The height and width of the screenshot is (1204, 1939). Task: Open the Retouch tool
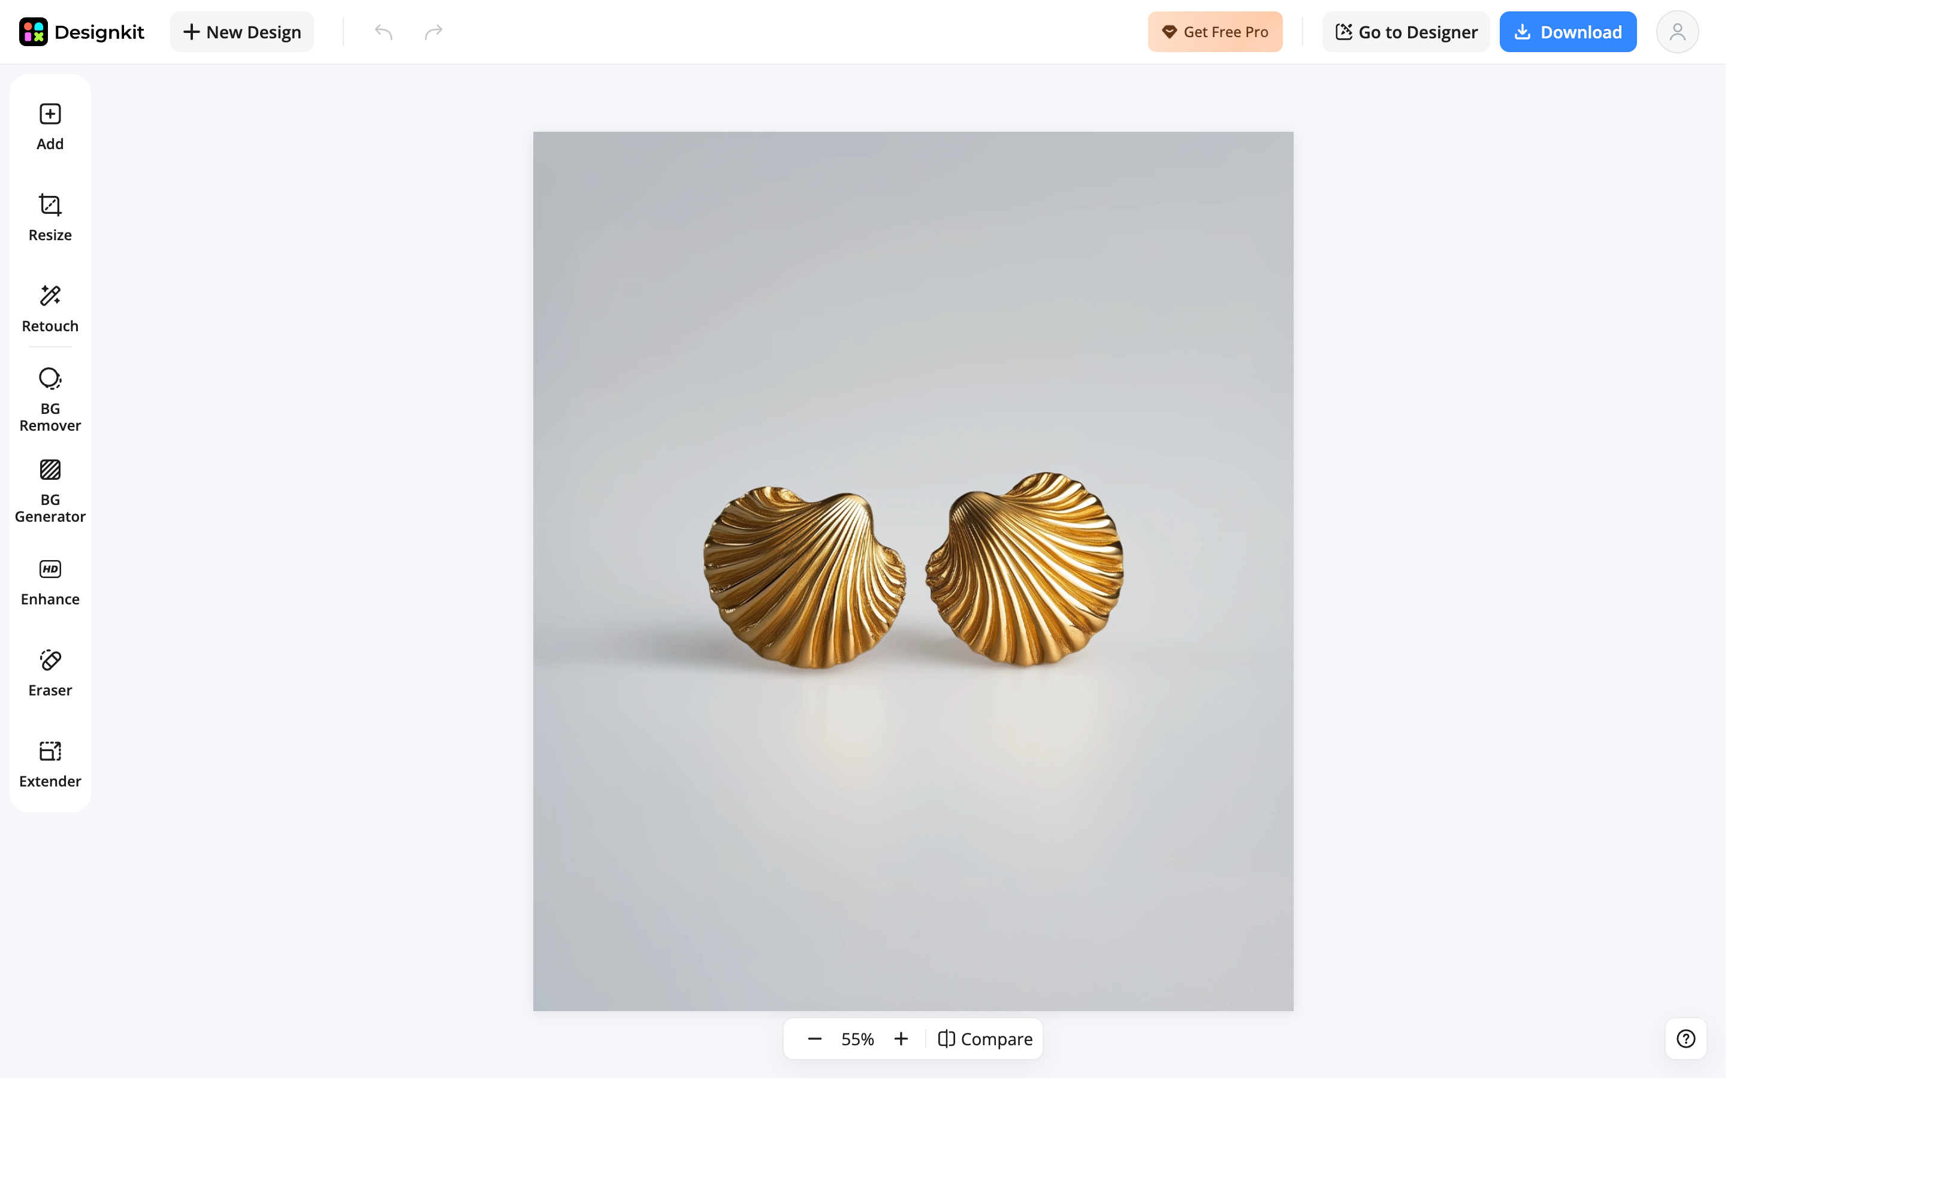50,308
